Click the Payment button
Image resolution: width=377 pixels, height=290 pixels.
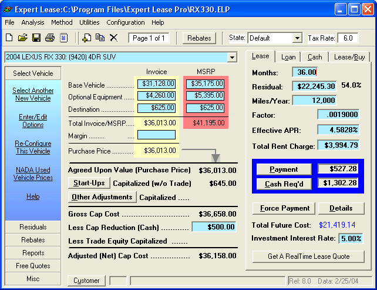(x=284, y=169)
